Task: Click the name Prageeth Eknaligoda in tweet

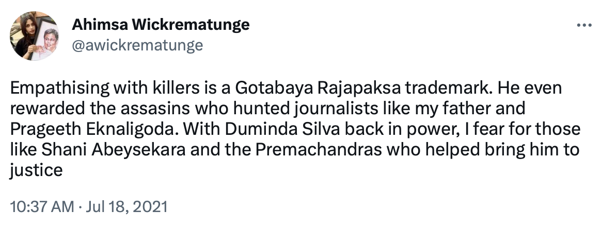Action: click(x=94, y=130)
